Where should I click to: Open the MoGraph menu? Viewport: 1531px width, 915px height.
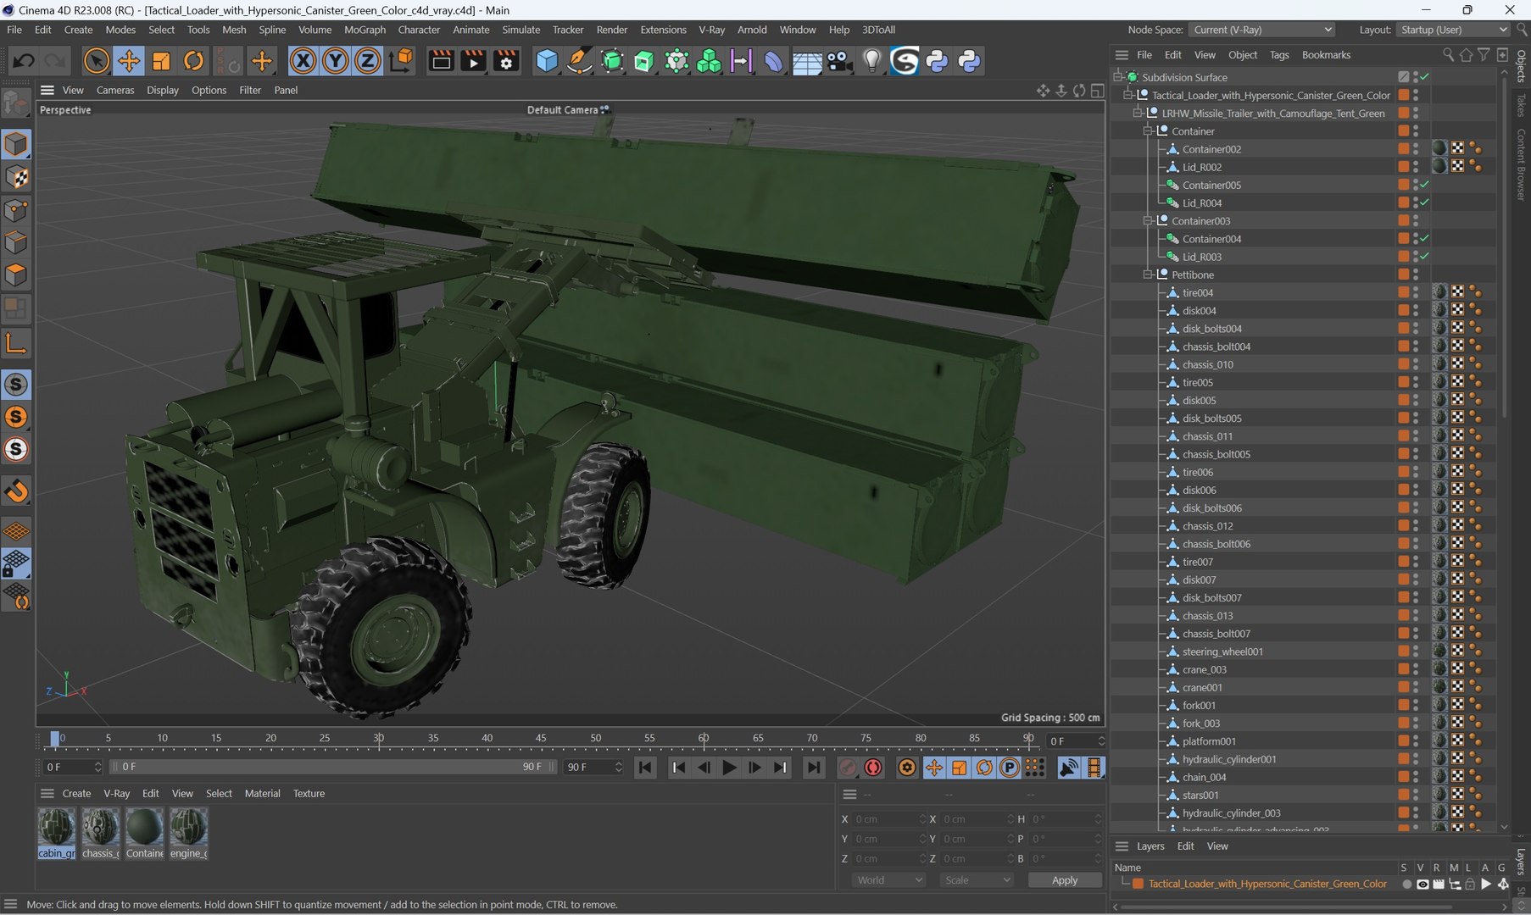click(x=365, y=30)
